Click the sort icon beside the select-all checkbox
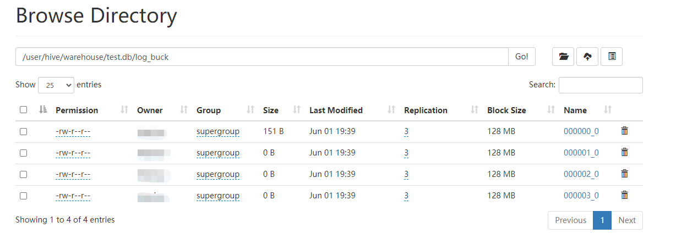The width and height of the screenshot is (676, 239). [x=43, y=110]
